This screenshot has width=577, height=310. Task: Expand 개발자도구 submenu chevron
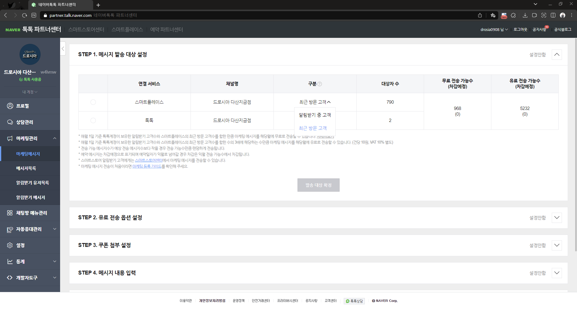click(x=55, y=278)
